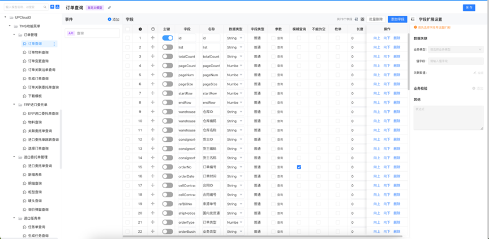
Task: Click the three-dot menu on 订单查询 tree item
Action: [x=54, y=44]
